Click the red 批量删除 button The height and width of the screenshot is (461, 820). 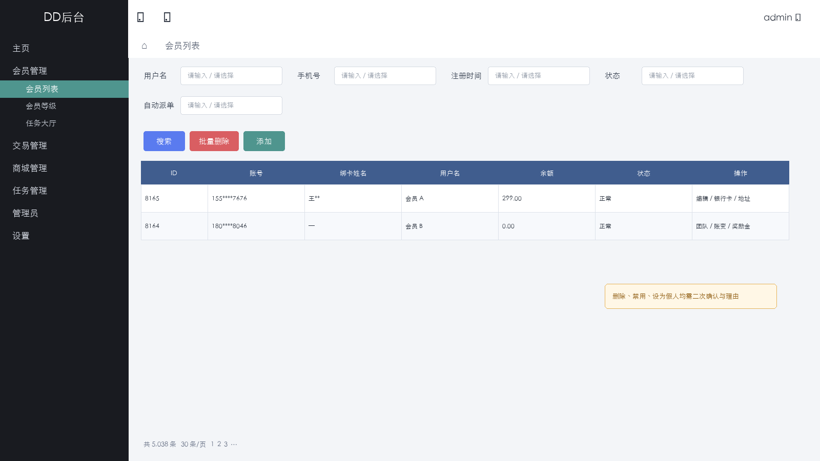(214, 141)
